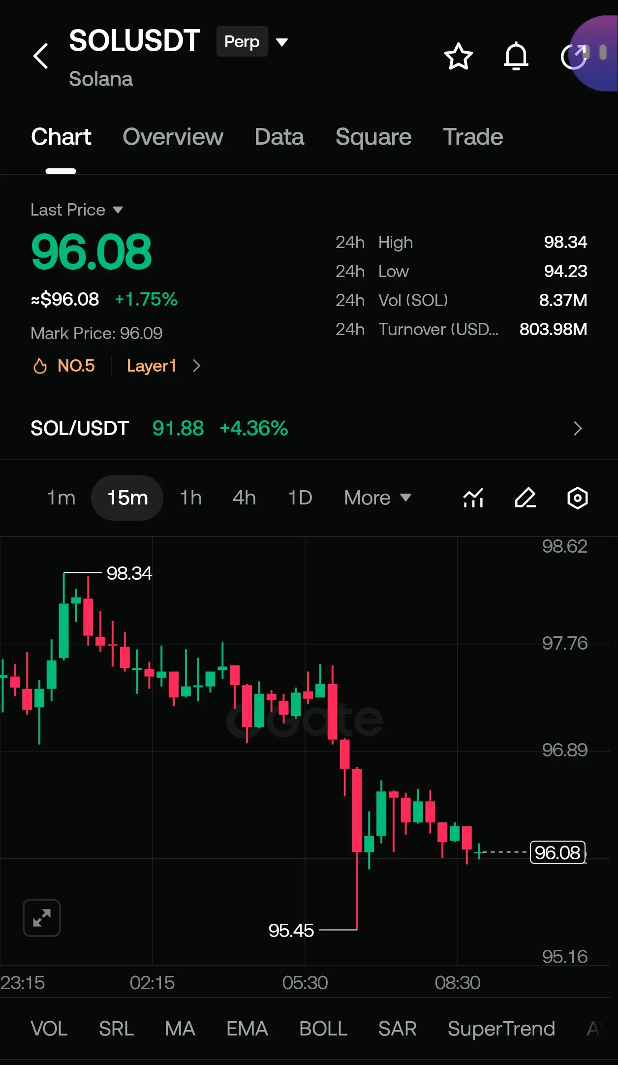
Task: Toggle SAR indicator
Action: click(398, 1029)
